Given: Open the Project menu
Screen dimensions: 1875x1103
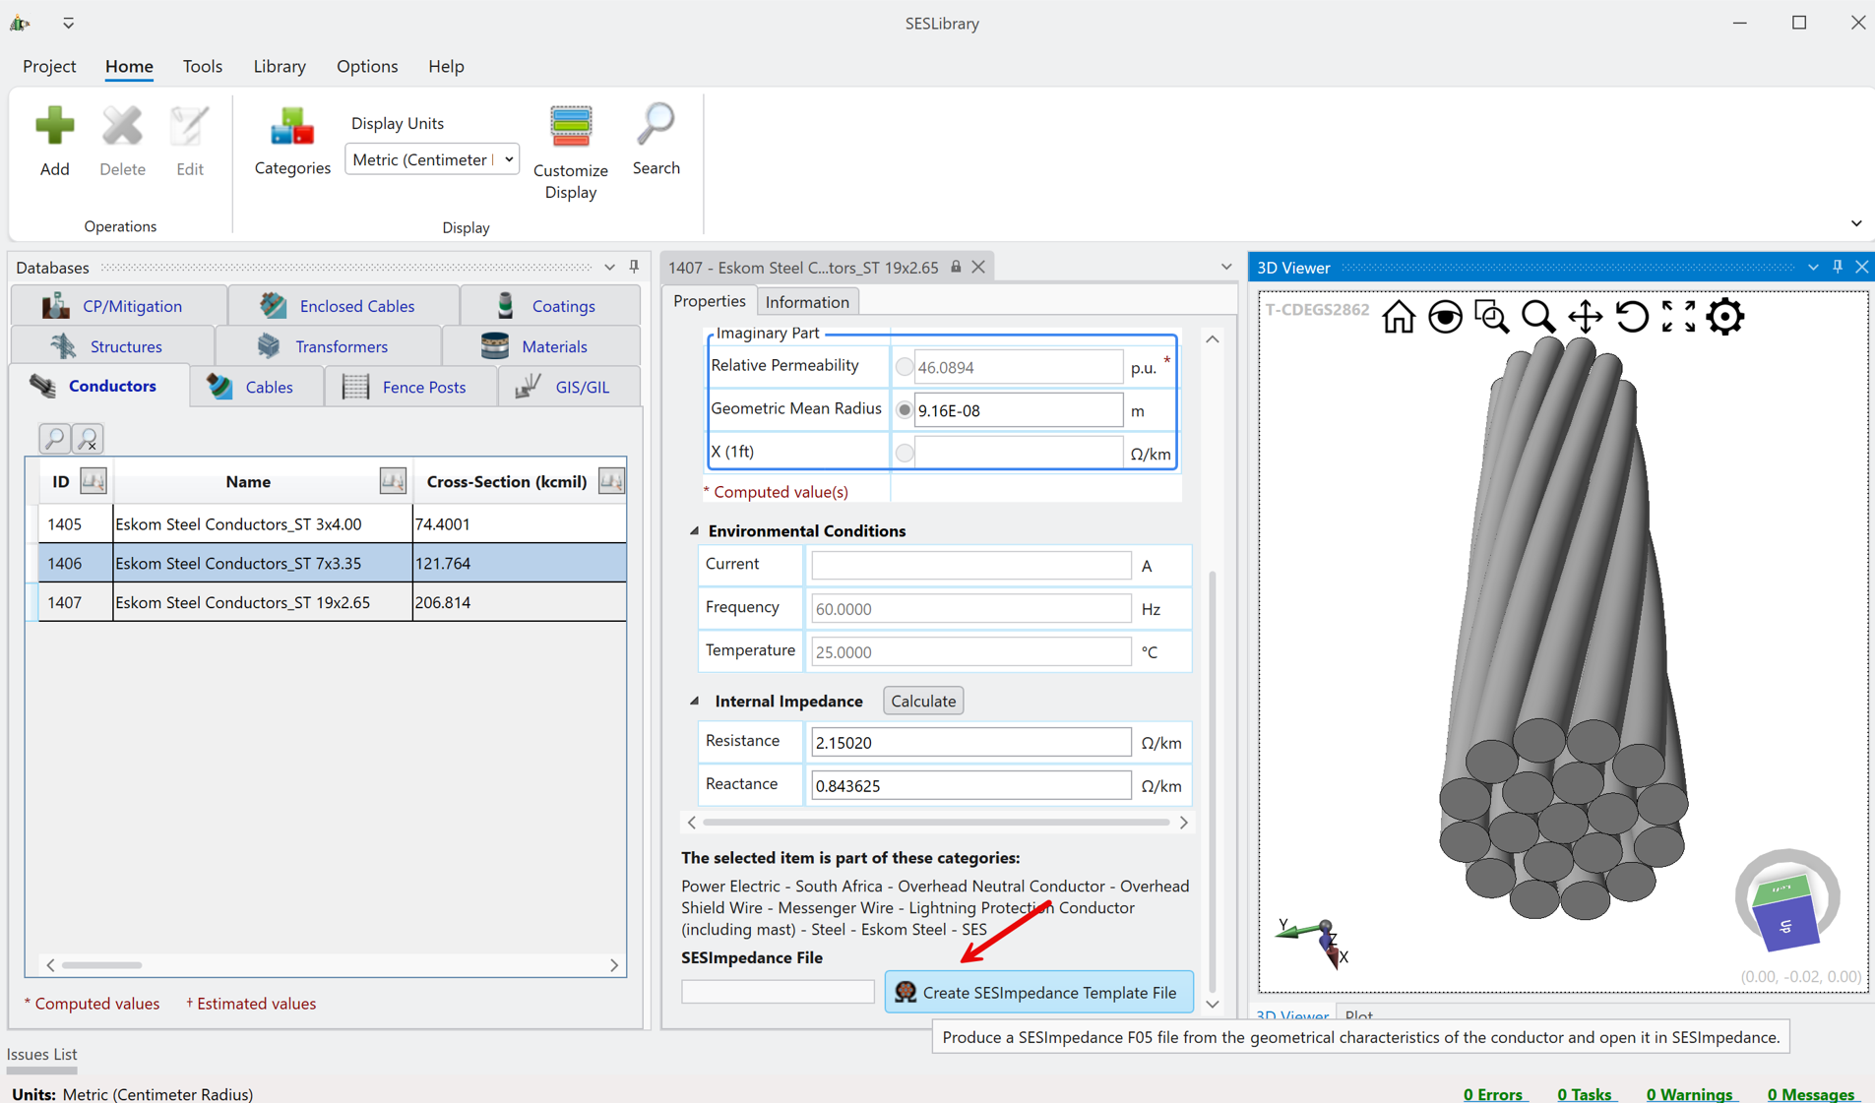Looking at the screenshot, I should click(49, 66).
